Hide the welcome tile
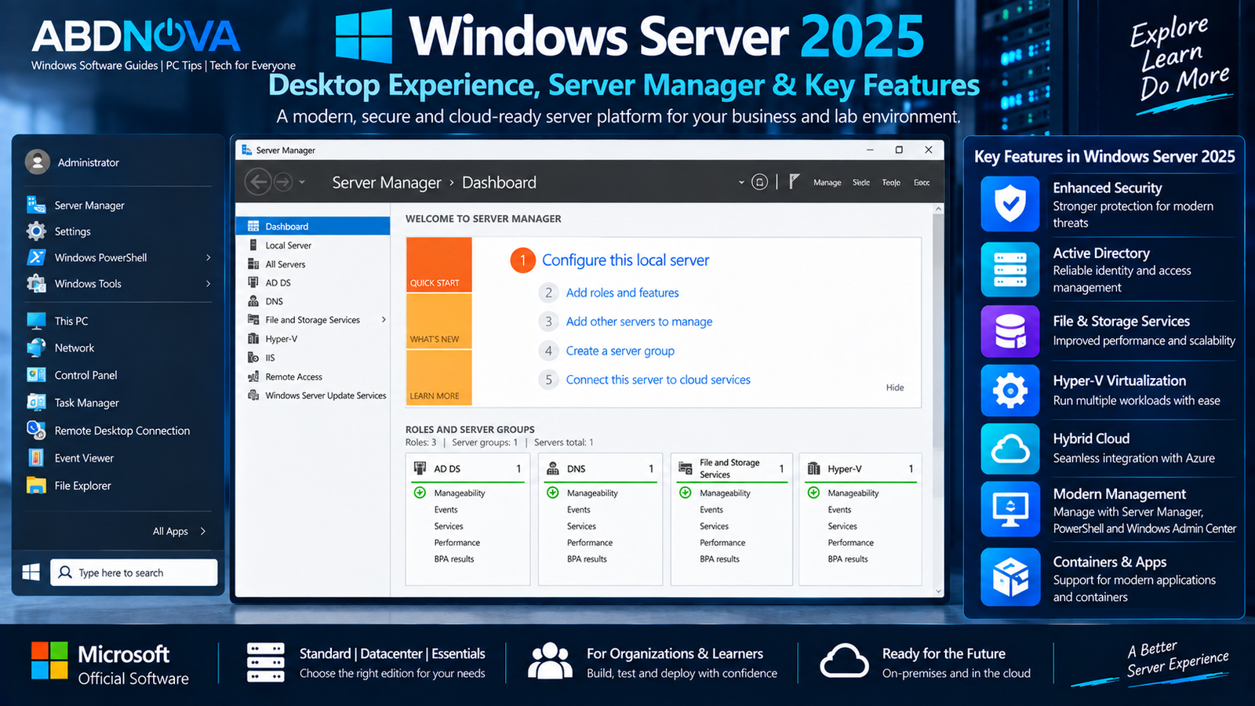Image resolution: width=1255 pixels, height=706 pixels. (895, 388)
